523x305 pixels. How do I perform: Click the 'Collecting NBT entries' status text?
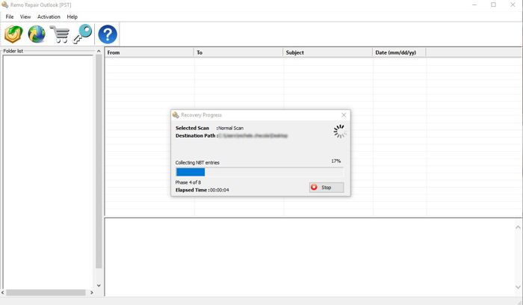point(197,162)
